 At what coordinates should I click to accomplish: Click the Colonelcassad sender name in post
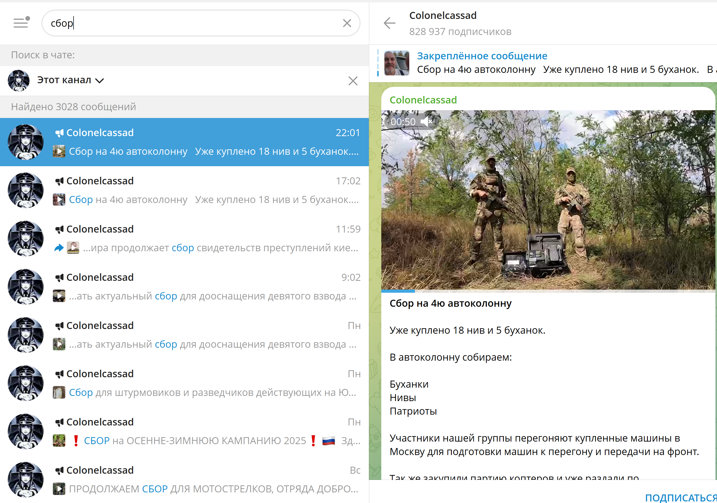tap(423, 100)
